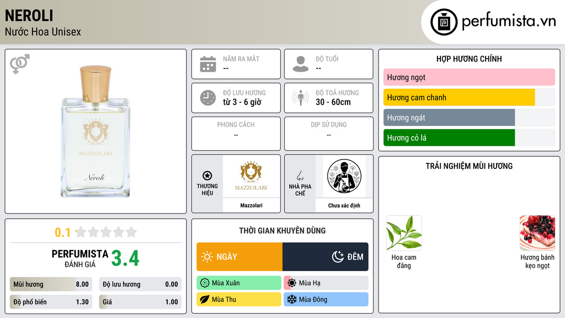This screenshot has height=318, width=565.
Task: Click the leaf icon beside Mùa Thu
Action: pyautogui.click(x=205, y=299)
